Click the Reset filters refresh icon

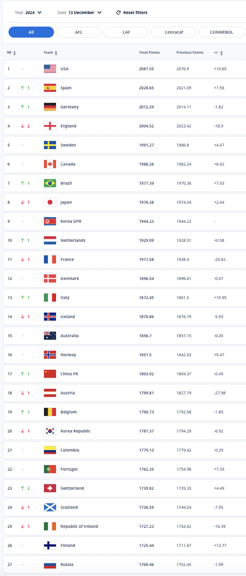(x=118, y=13)
